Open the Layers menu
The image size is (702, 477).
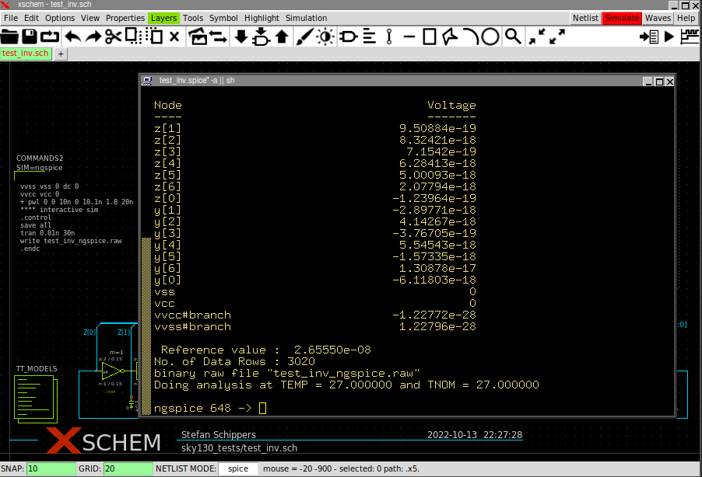click(163, 18)
